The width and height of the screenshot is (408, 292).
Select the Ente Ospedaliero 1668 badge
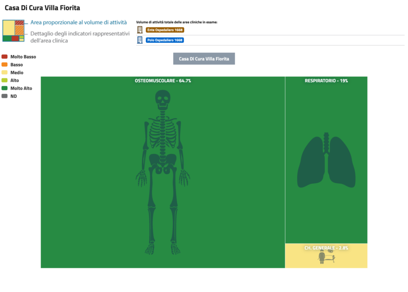pyautogui.click(x=165, y=30)
